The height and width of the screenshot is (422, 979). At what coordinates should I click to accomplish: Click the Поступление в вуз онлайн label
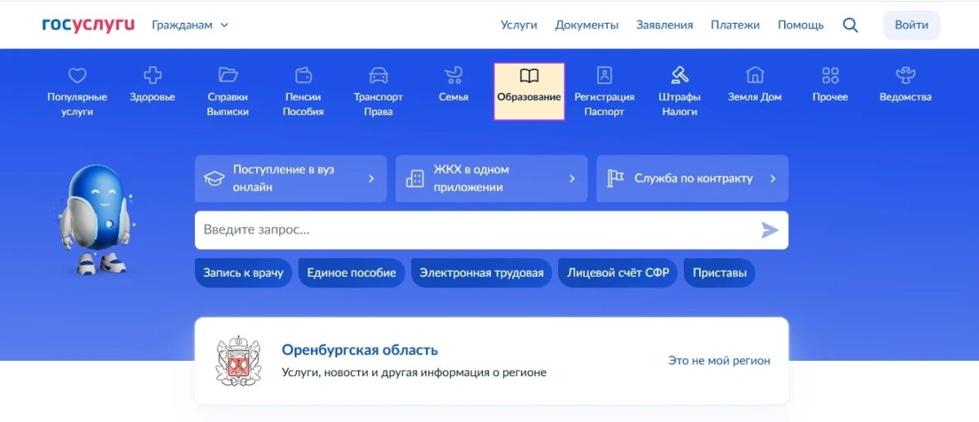[x=283, y=178]
